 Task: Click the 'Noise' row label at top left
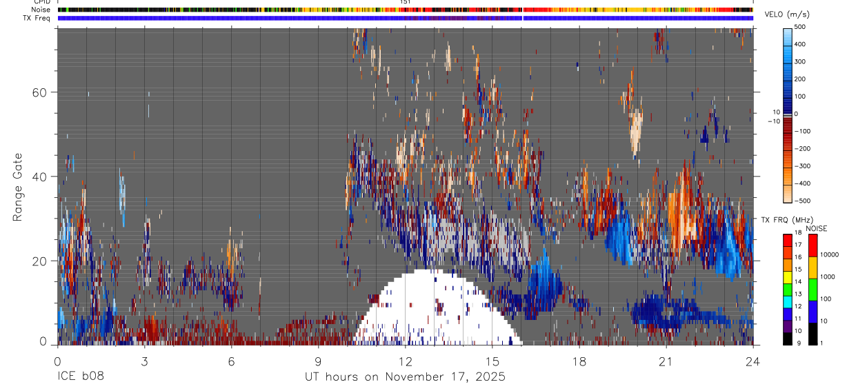(x=41, y=10)
